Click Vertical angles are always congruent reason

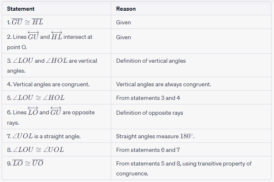tap(164, 85)
